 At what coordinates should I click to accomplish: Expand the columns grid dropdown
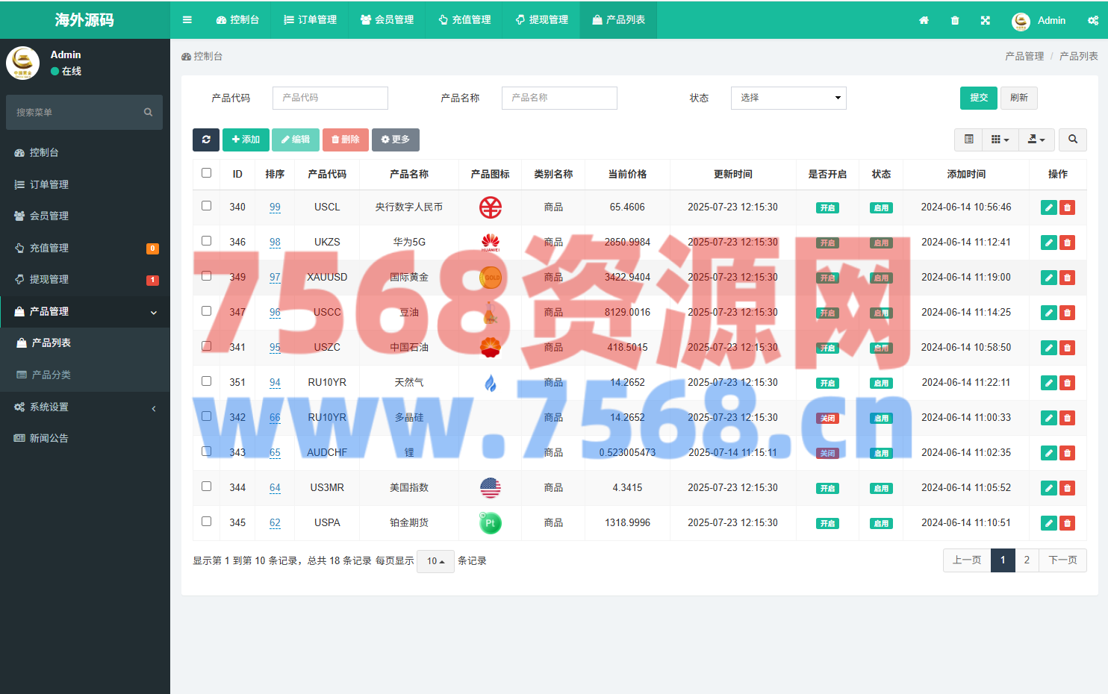click(x=1000, y=140)
